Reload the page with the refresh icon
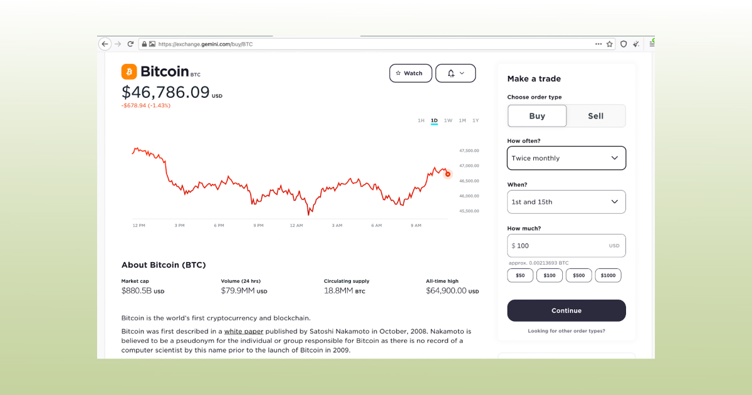The height and width of the screenshot is (395, 752). [x=130, y=44]
